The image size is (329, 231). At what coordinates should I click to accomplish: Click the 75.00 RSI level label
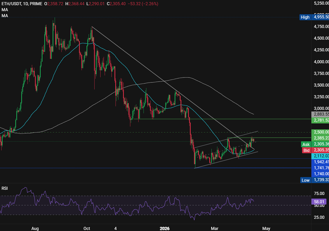click(x=319, y=193)
